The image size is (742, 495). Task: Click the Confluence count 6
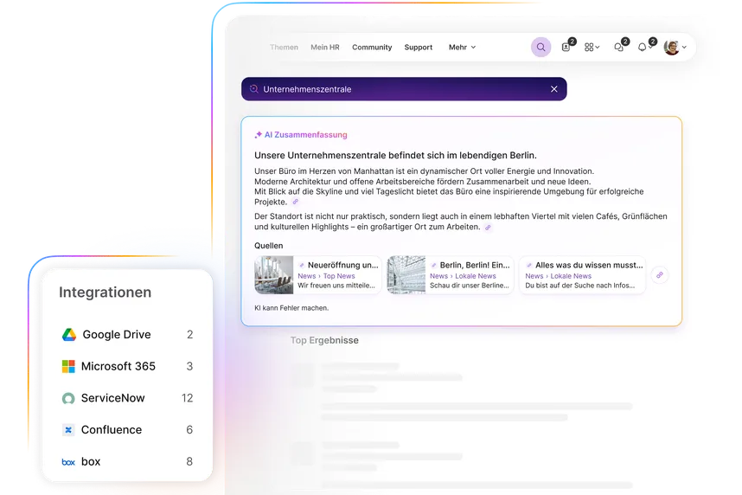189,429
